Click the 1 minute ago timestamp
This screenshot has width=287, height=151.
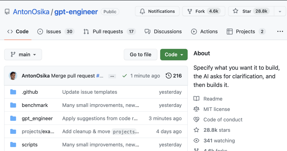point(145,76)
